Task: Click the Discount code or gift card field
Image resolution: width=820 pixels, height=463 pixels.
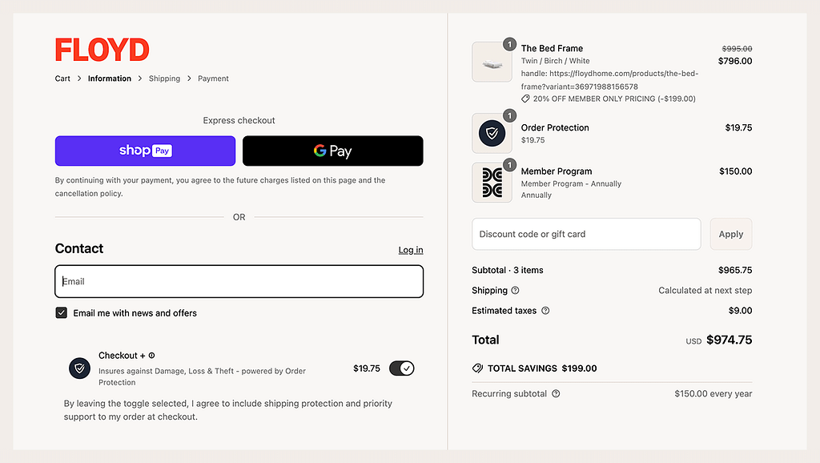Action: tap(586, 234)
